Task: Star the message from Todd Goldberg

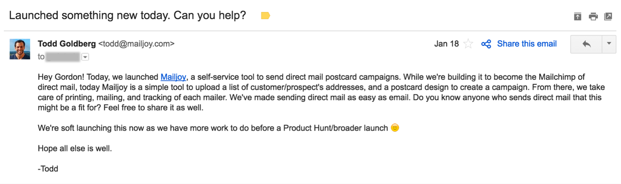Action: coord(468,44)
